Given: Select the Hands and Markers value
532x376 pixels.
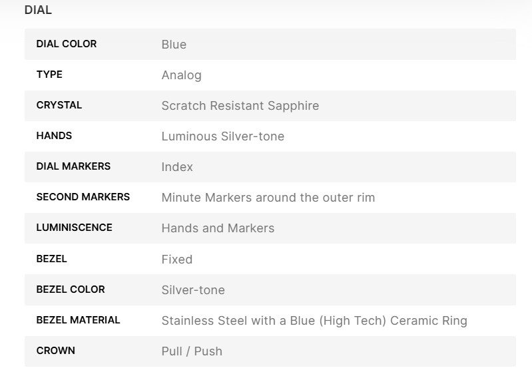Looking at the screenshot, I should coord(218,228).
